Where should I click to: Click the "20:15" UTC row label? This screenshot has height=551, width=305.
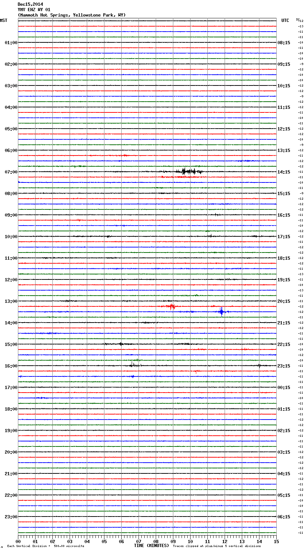point(284,301)
